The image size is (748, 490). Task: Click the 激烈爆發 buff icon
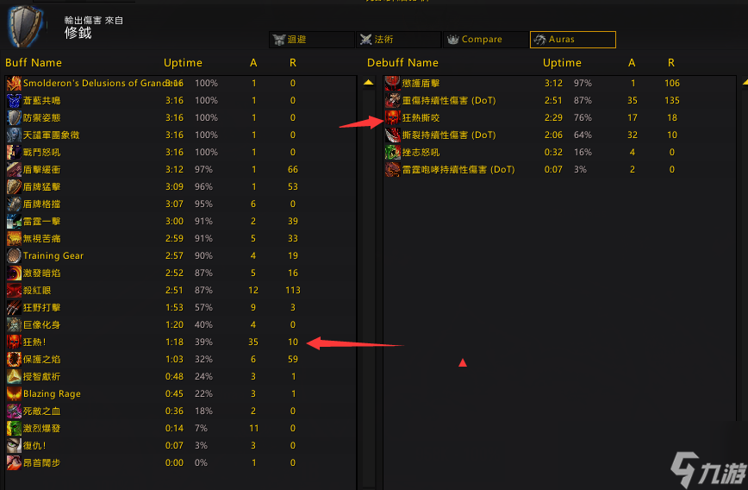14,429
